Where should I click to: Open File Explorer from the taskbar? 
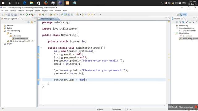32,3
